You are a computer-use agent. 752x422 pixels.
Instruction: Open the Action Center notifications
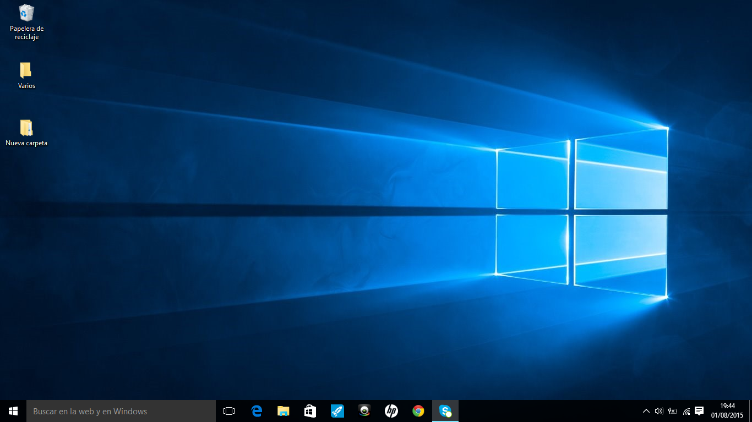699,411
